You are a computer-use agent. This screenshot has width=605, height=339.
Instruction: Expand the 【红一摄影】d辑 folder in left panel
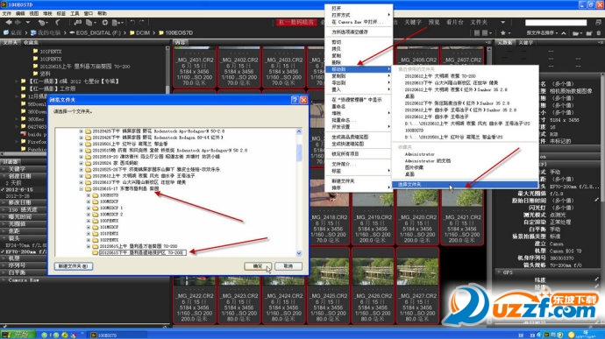tap(17, 81)
